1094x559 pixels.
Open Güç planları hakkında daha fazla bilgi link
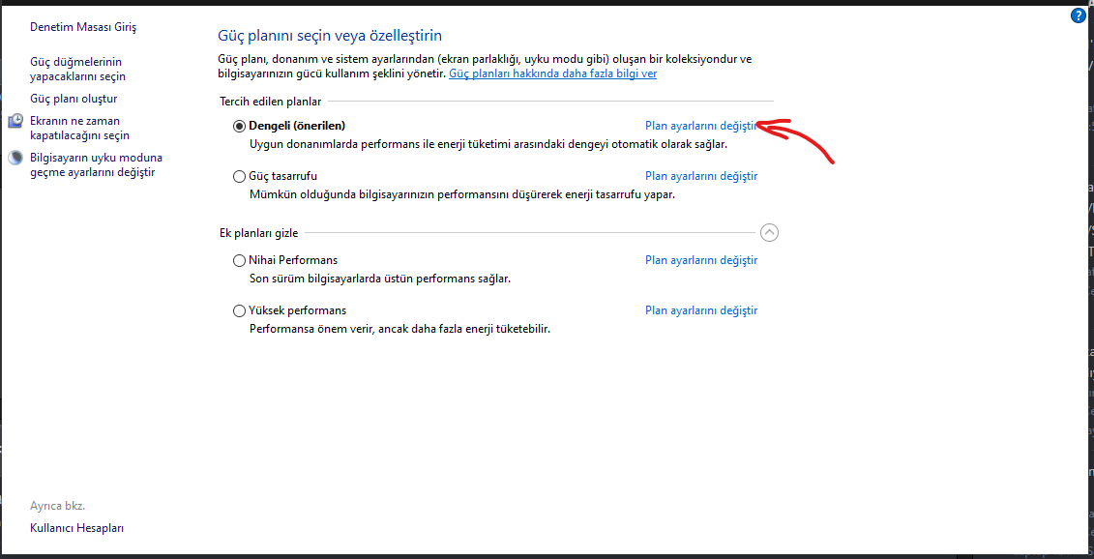tap(552, 74)
